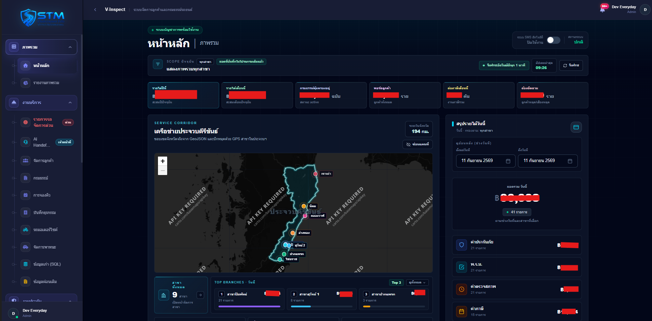Click the ปากแพรก map marker
The height and width of the screenshot is (321, 652).
(x=284, y=254)
